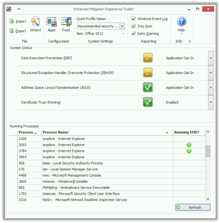Open the Trust certificate settings
The height and width of the screenshot is (223, 219).
66,24
